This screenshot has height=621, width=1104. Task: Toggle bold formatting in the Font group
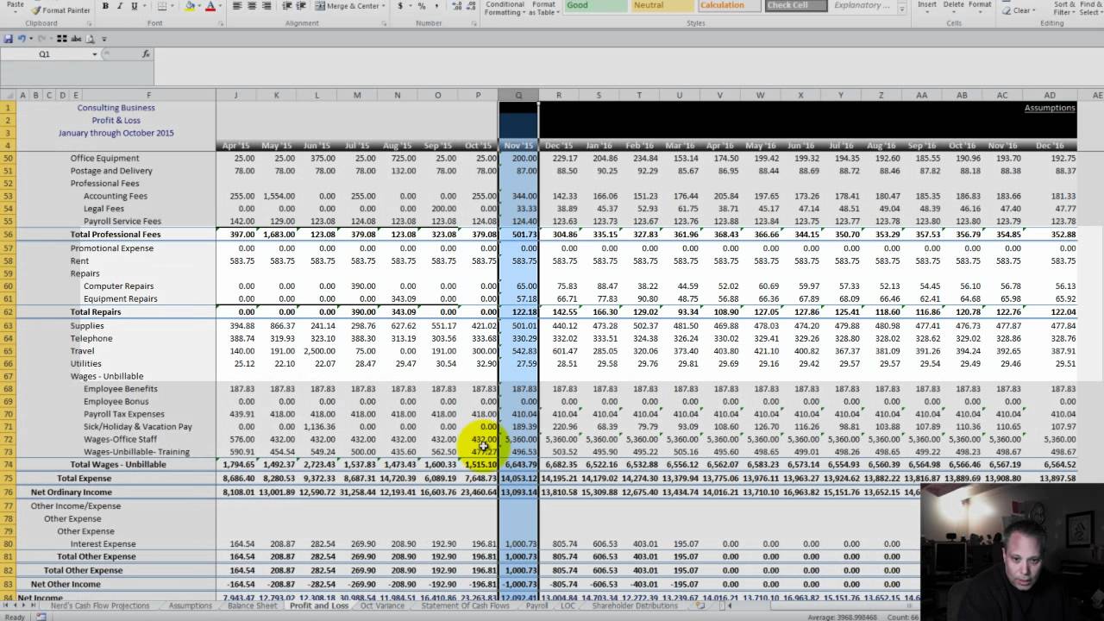click(105, 6)
